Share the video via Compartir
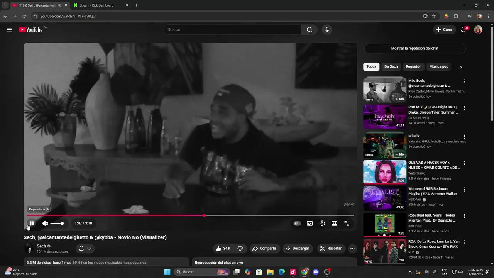This screenshot has height=278, width=494. click(x=264, y=249)
